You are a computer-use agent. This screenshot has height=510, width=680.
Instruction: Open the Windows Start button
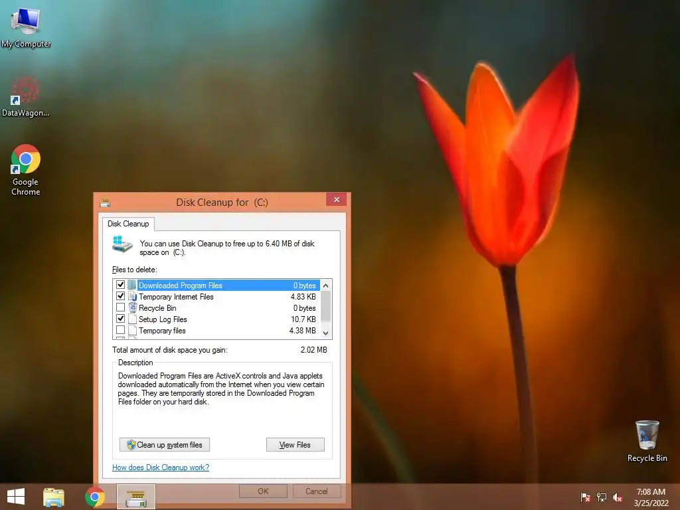pyautogui.click(x=16, y=497)
